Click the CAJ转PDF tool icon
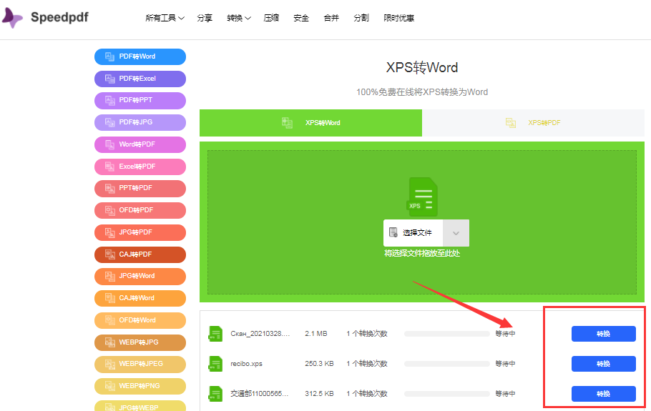The image size is (651, 411). 109,254
